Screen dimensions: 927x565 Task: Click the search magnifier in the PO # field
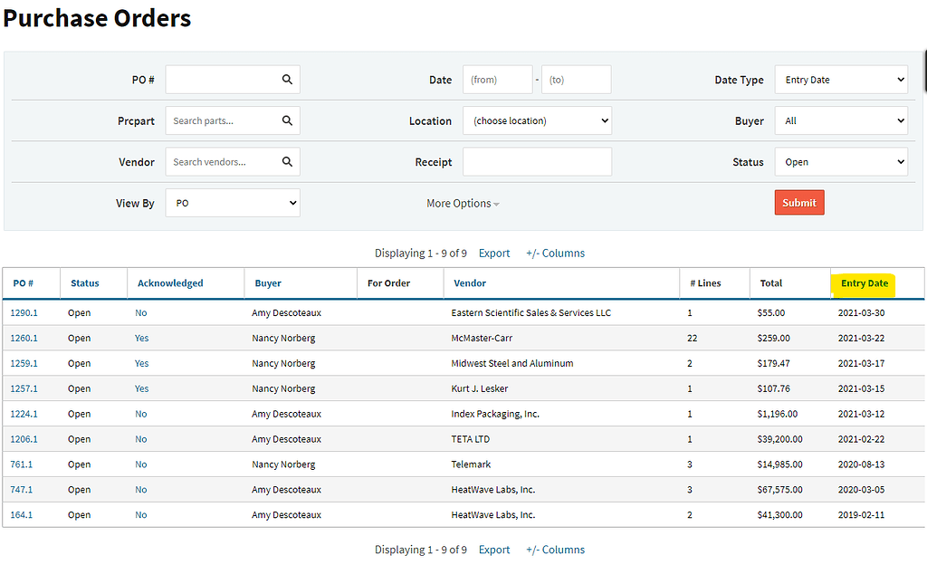[x=287, y=79]
